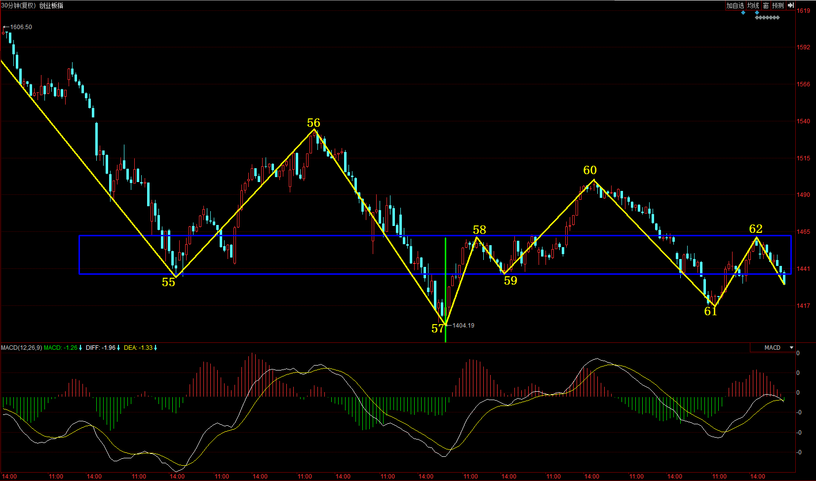Click the 1404.19 low price label
The width and height of the screenshot is (816, 481).
tap(463, 326)
